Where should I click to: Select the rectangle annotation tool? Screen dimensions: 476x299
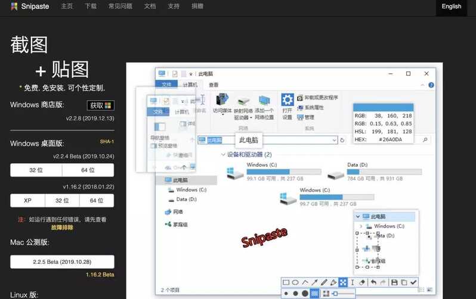(286, 283)
